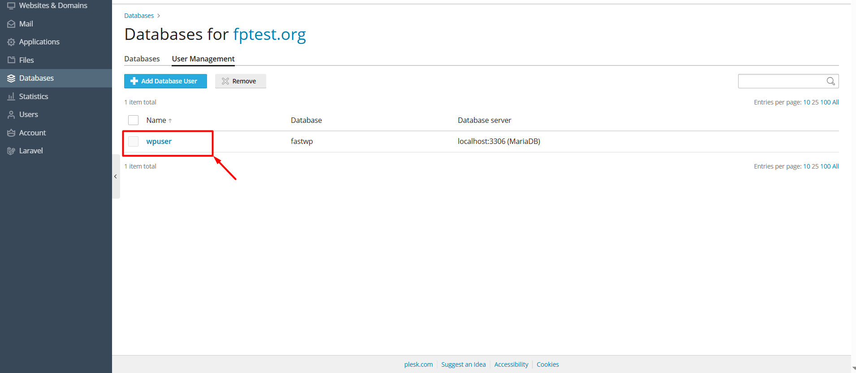Click the scissors icon on Remove button
Viewport: 856px width, 373px height.
(225, 81)
